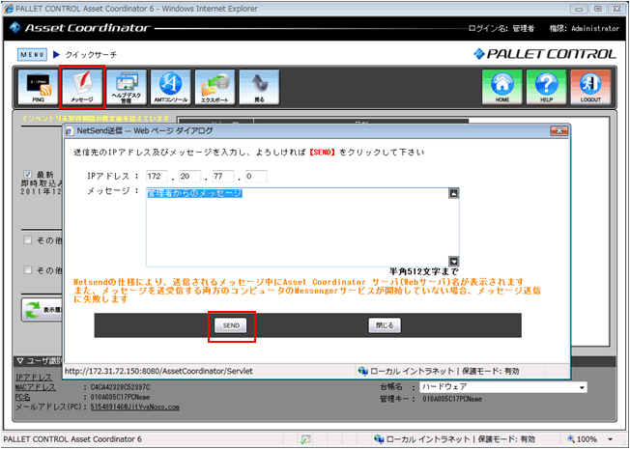This screenshot has width=630, height=449.
Task: Click the MAC address value C4CA42328C52397C
Action: coord(121,387)
